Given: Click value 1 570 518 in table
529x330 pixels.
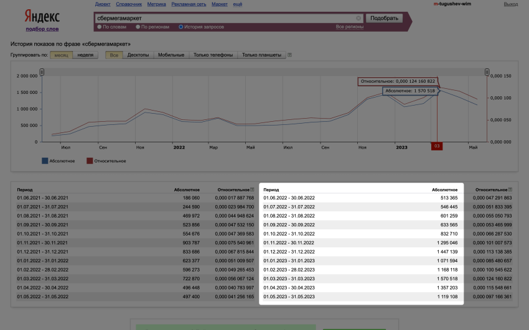Looking at the screenshot, I should 447,279.
